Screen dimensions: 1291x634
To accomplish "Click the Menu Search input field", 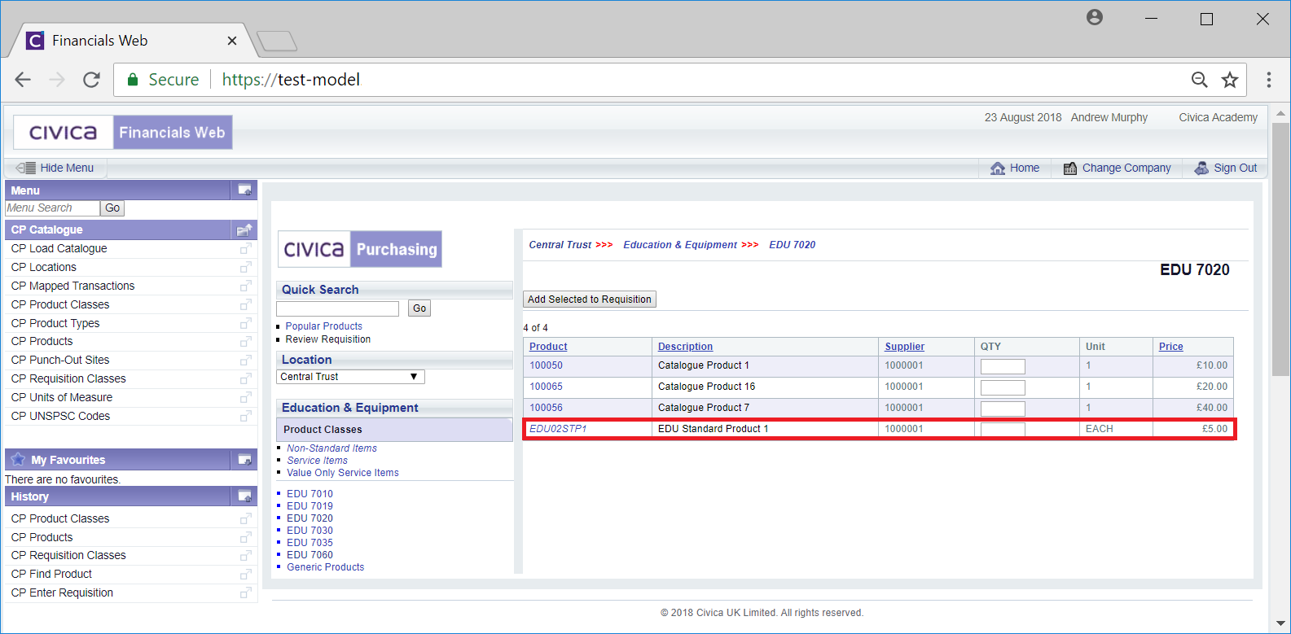I will (x=52, y=208).
